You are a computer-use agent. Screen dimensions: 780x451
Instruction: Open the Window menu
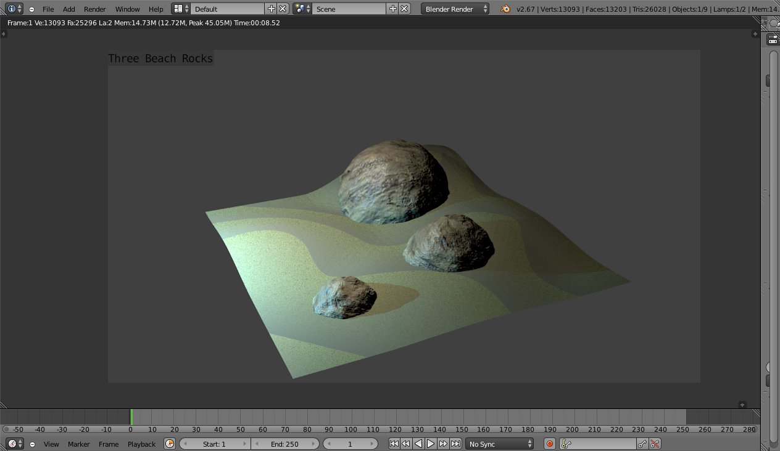coord(128,9)
